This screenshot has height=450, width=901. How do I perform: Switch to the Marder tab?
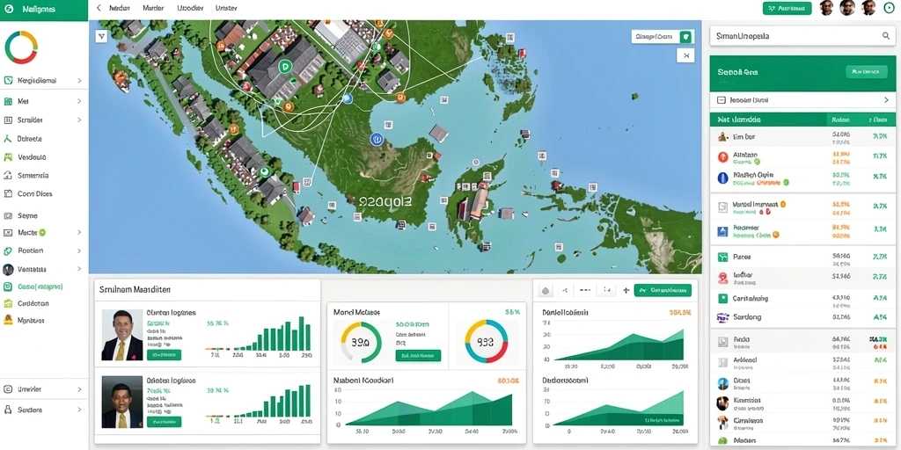point(153,8)
